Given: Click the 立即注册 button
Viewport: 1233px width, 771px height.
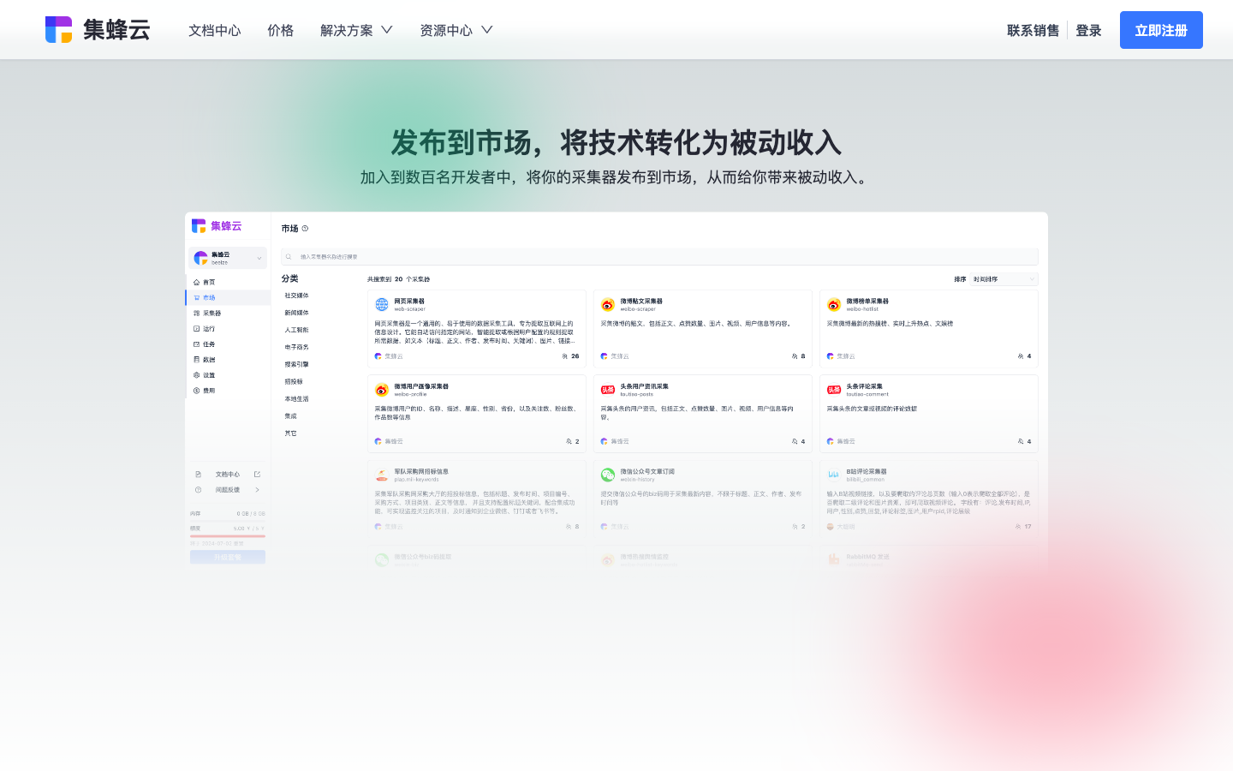Looking at the screenshot, I should pos(1161,30).
